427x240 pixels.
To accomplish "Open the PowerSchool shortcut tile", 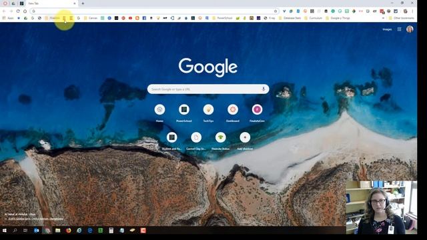I will 184,113.
